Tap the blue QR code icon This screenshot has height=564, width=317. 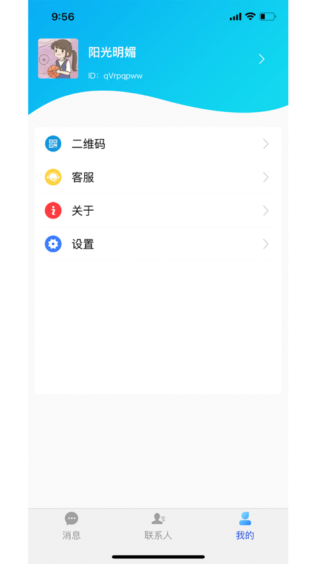(53, 144)
